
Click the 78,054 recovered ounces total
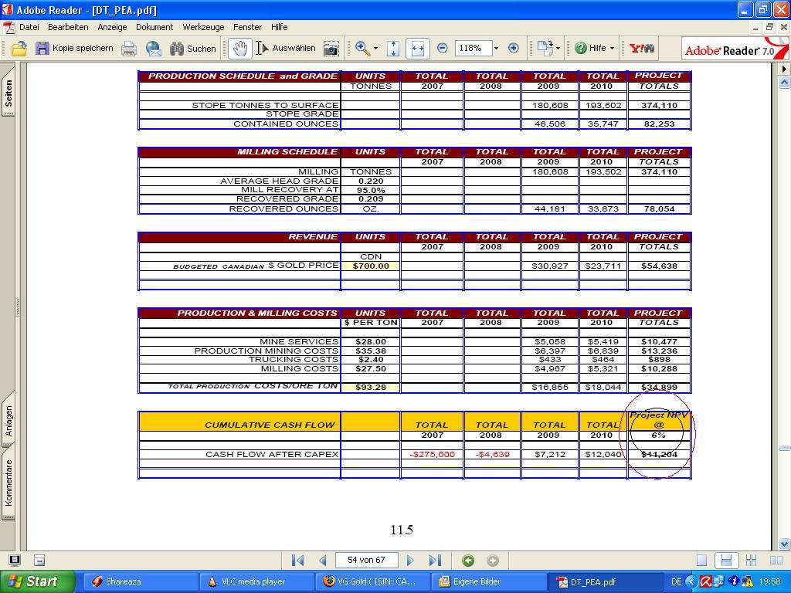660,208
